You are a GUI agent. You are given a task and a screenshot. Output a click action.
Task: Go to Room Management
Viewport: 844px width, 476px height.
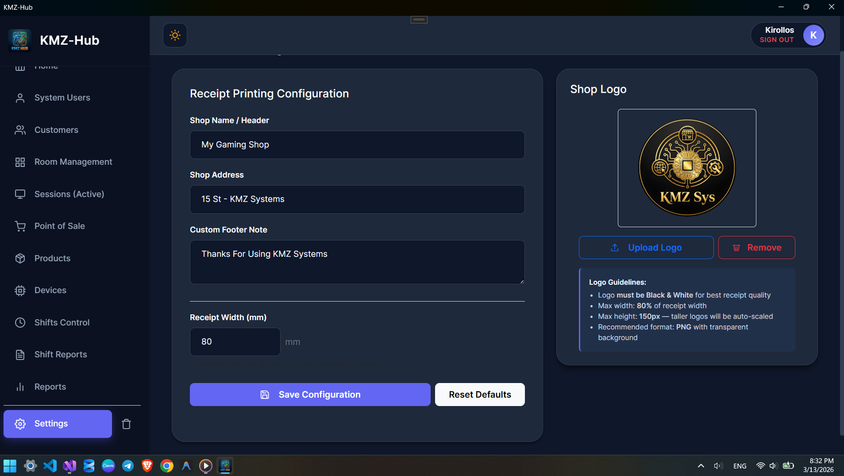[73, 162]
